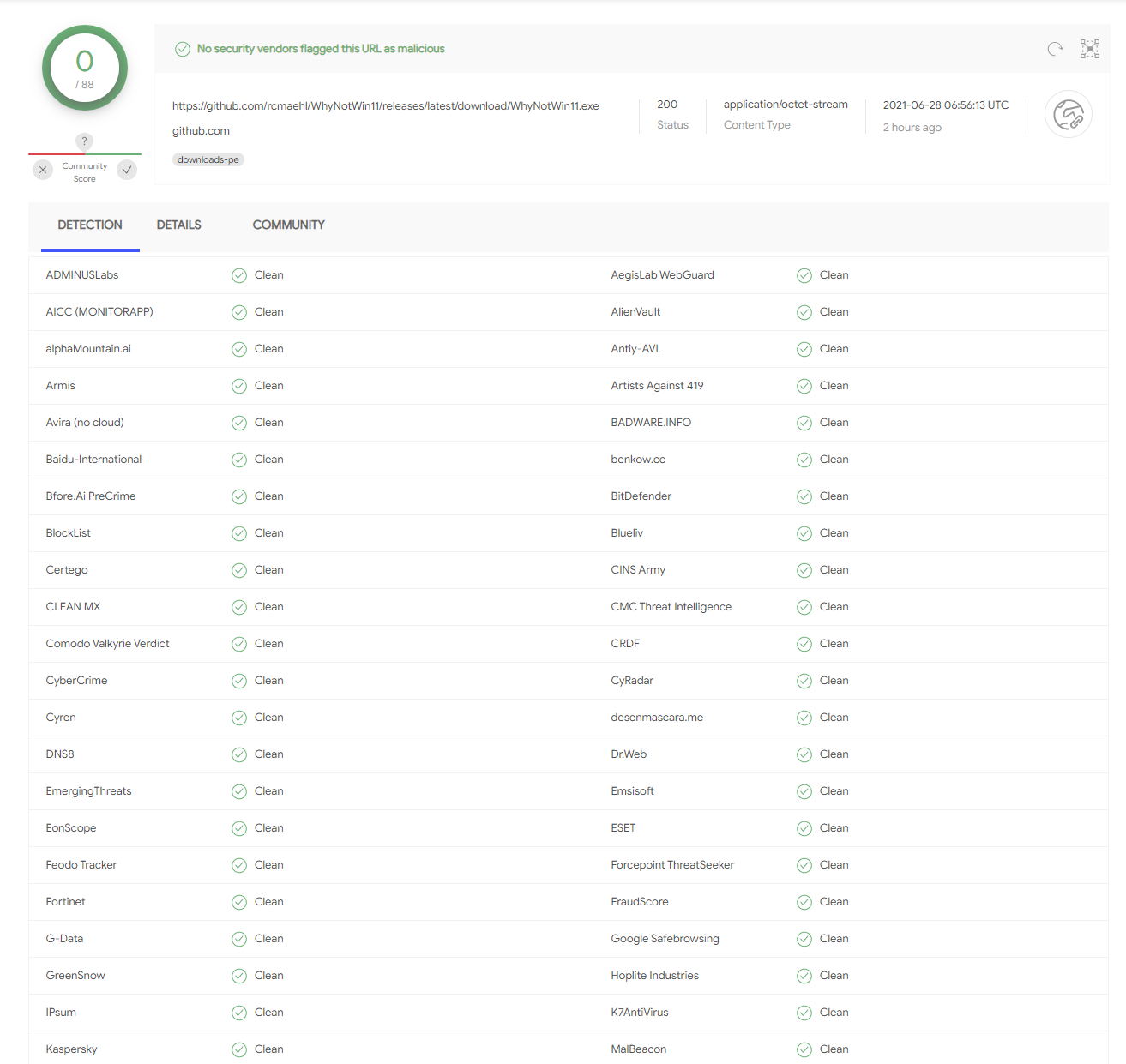Image resolution: width=1126 pixels, height=1064 pixels.
Task: Click the benkow.cc vendor name
Action: click(638, 460)
